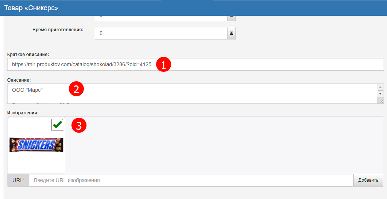Focus the image URL input field
The image size is (387, 199).
191,180
